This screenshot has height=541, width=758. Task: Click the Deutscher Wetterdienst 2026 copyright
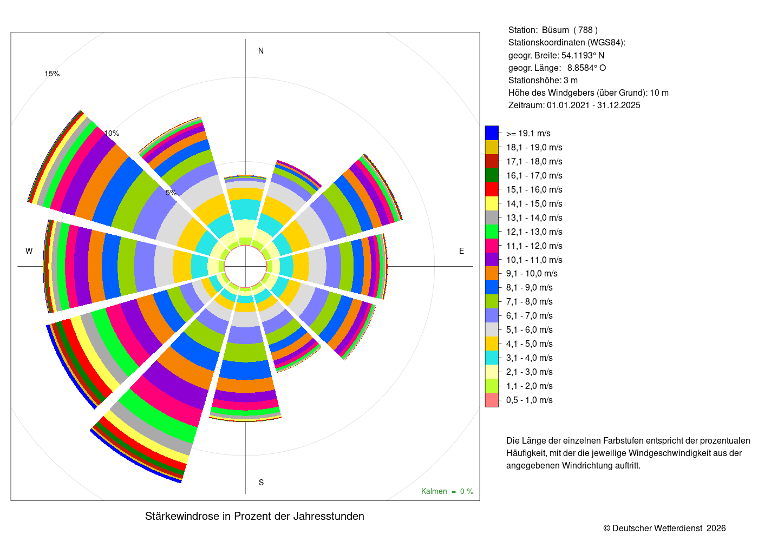tap(664, 528)
